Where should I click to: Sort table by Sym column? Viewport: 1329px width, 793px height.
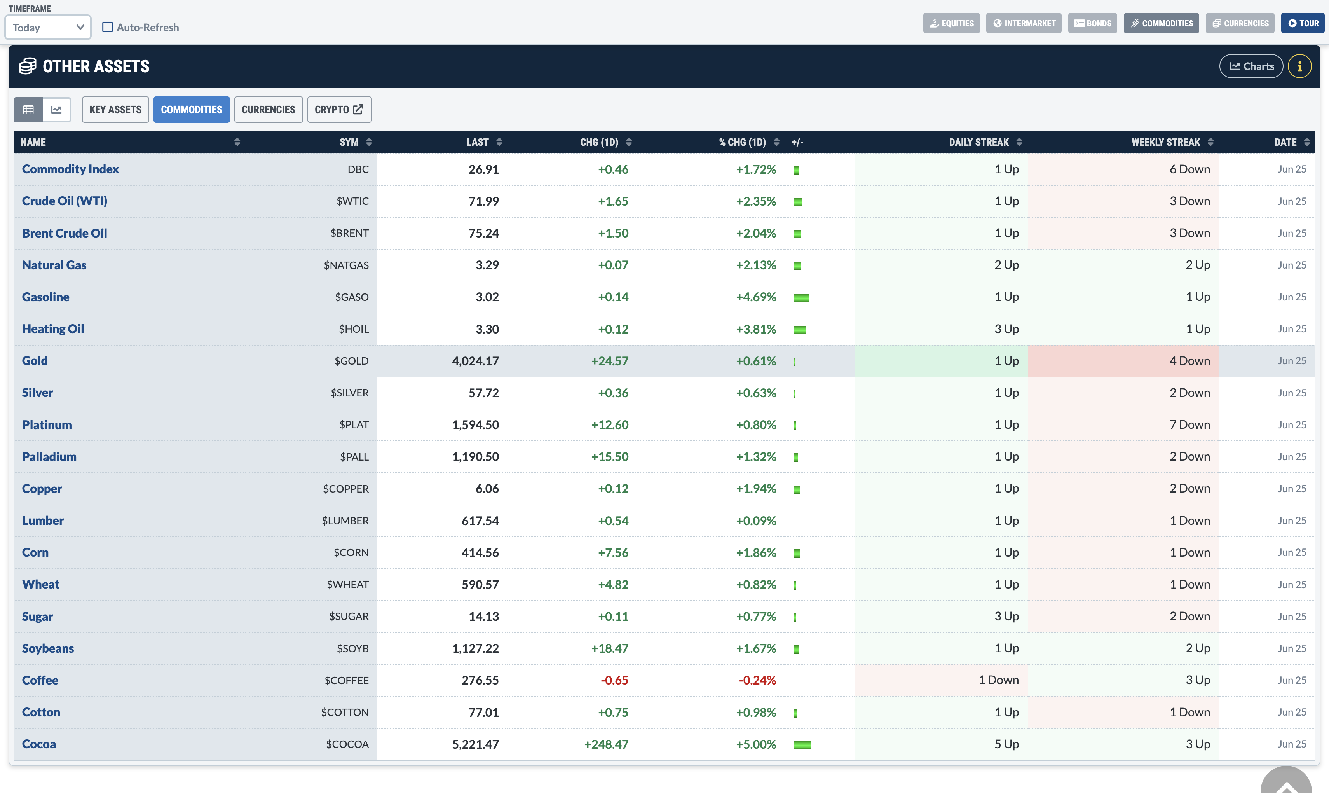(368, 142)
